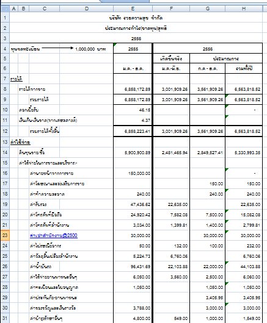Screen dimensions: 267x323
Task: Select column G header
Action: pos(208,9)
